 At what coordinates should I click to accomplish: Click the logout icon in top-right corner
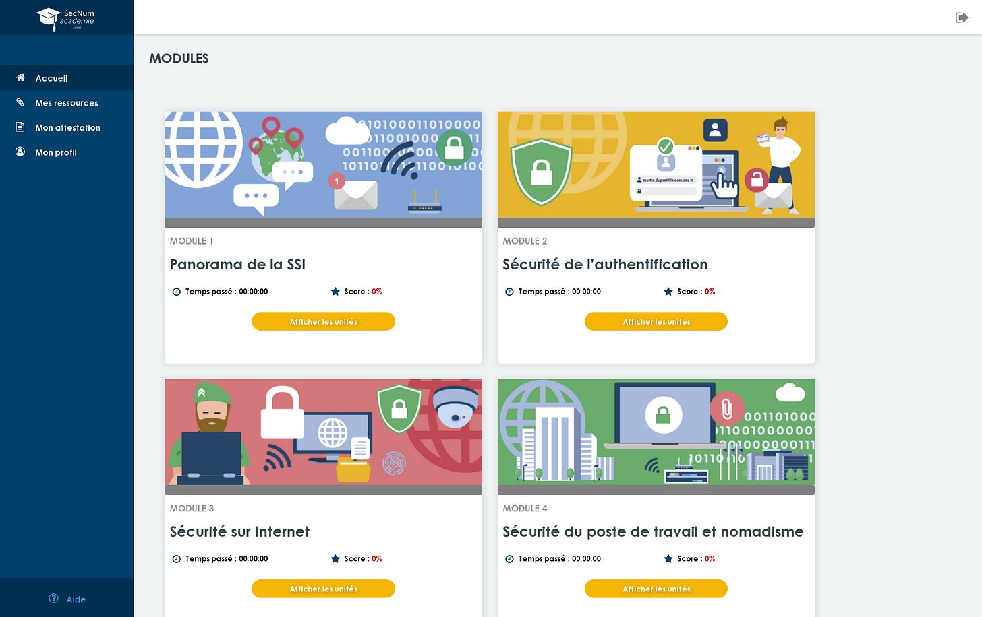pyautogui.click(x=962, y=18)
